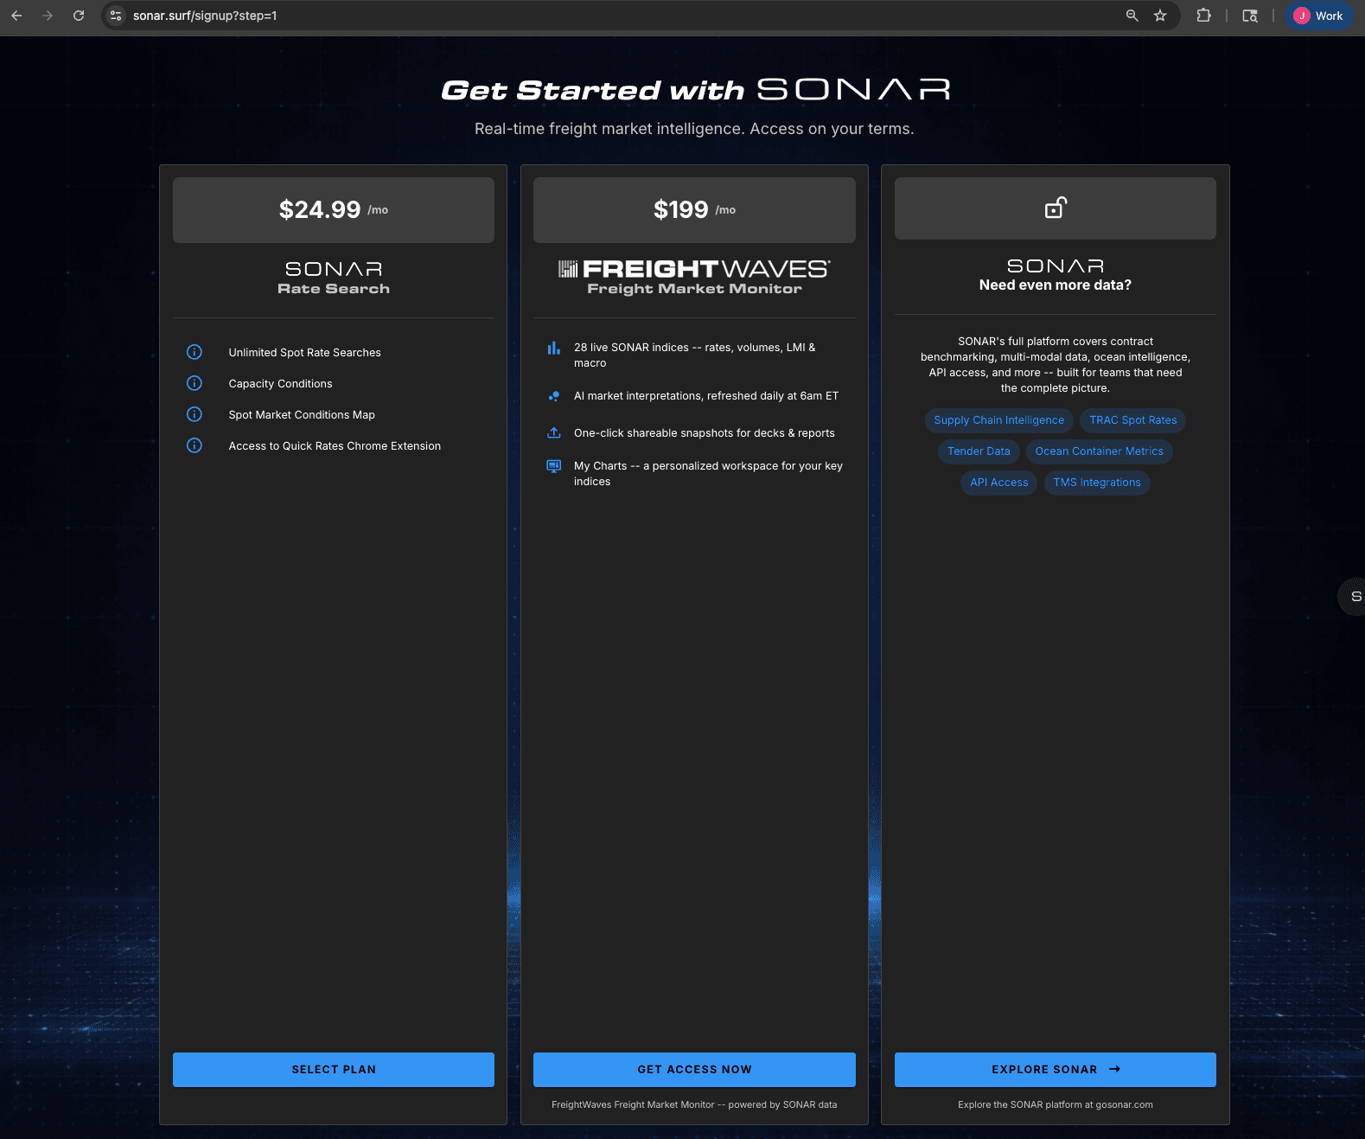Click the FreightWaves Freight Market Monitor footer note
1365x1139 pixels.
click(x=694, y=1104)
